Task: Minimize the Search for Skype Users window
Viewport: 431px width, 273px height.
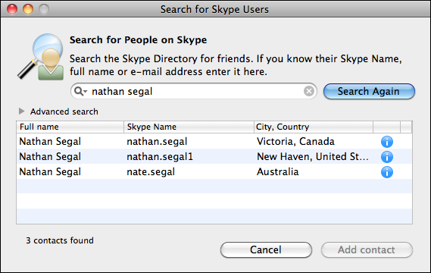Action: tap(28, 9)
